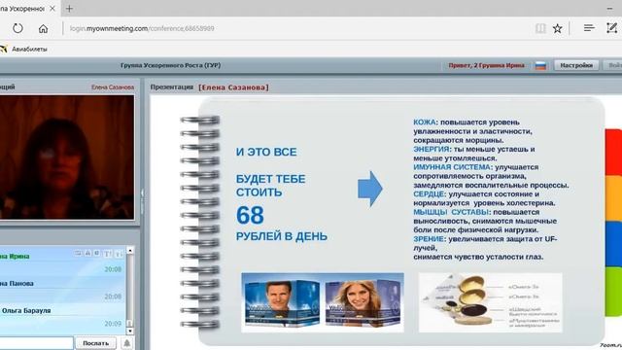Click the КОЖА heading in slide text
The image size is (622, 350).
click(424, 122)
